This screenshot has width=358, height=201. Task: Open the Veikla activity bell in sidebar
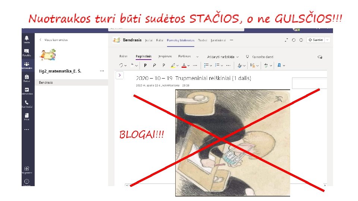coord(27,39)
